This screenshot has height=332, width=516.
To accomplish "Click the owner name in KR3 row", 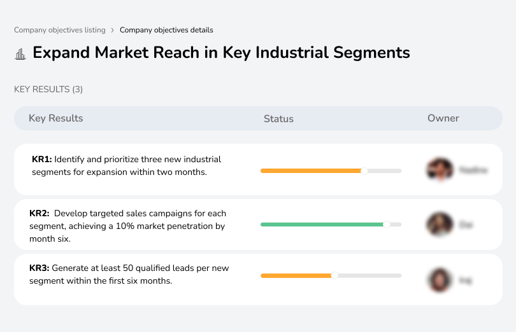I will [x=465, y=280].
